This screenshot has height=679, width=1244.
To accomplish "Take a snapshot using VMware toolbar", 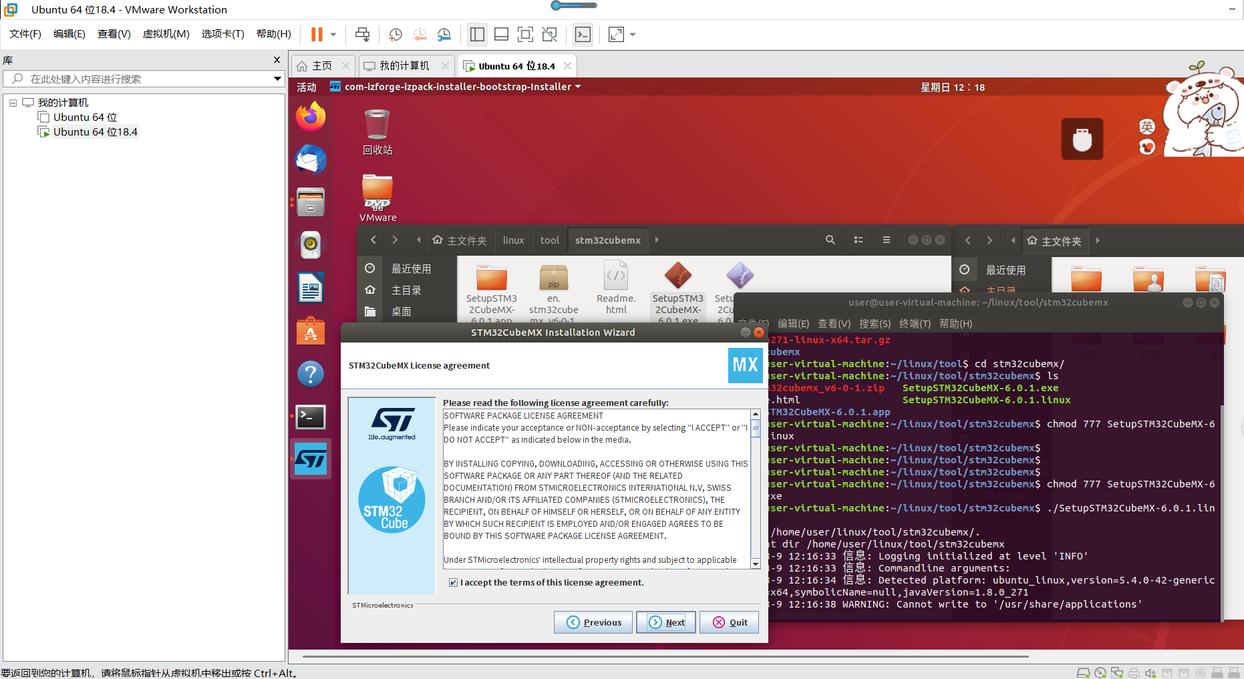I will click(396, 34).
